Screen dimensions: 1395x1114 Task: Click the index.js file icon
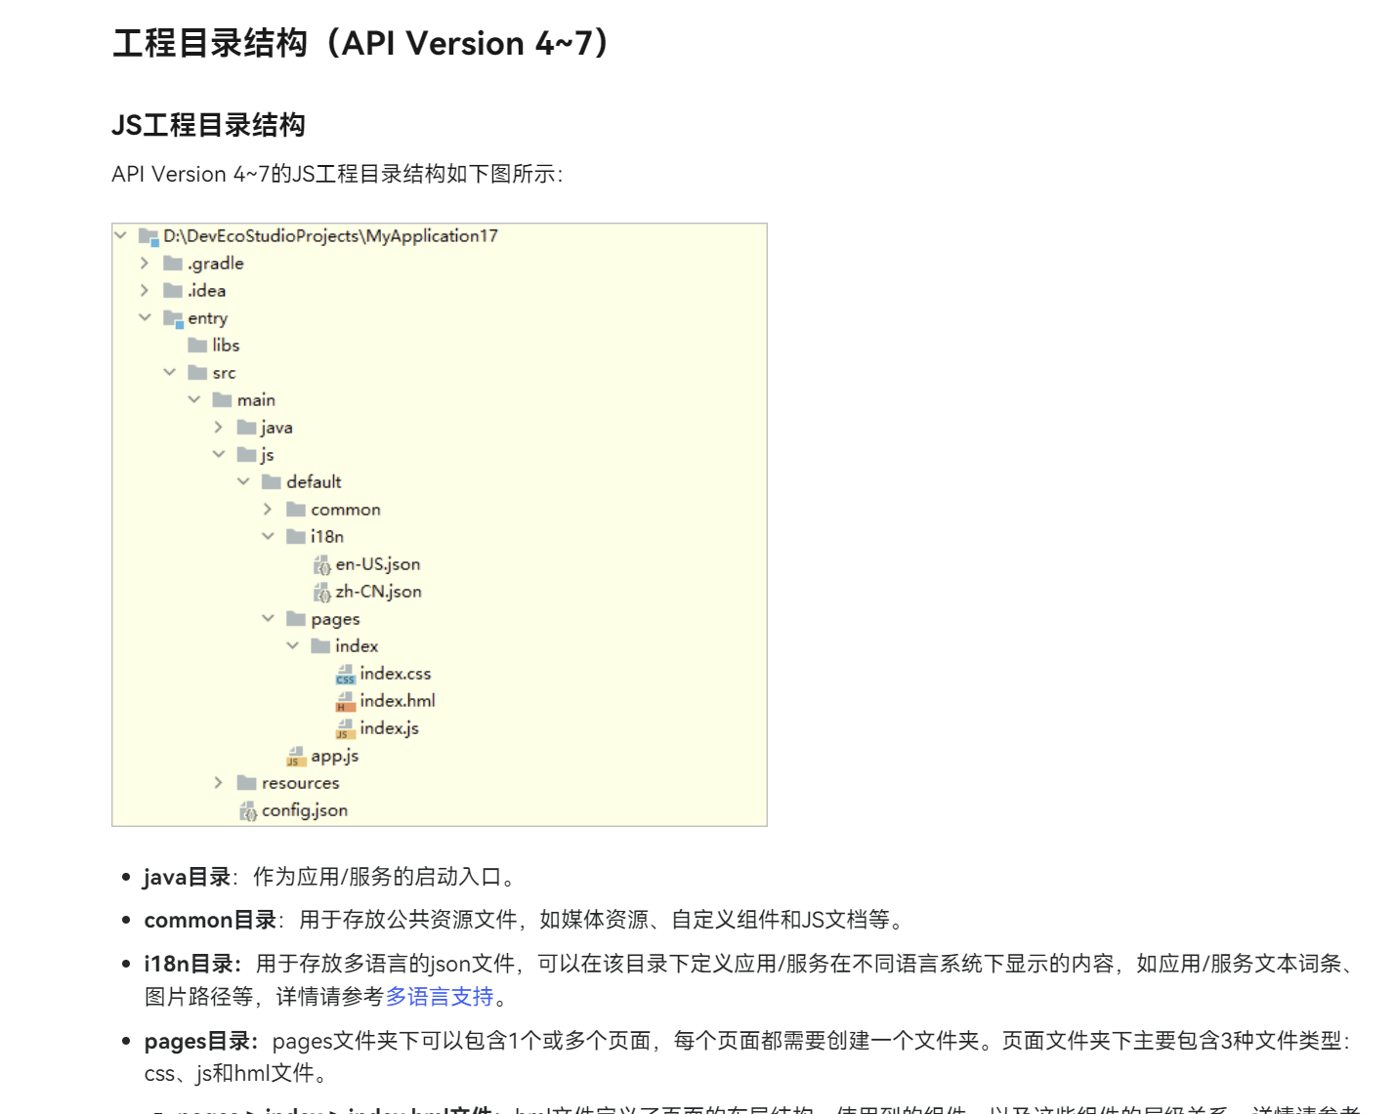pos(345,729)
